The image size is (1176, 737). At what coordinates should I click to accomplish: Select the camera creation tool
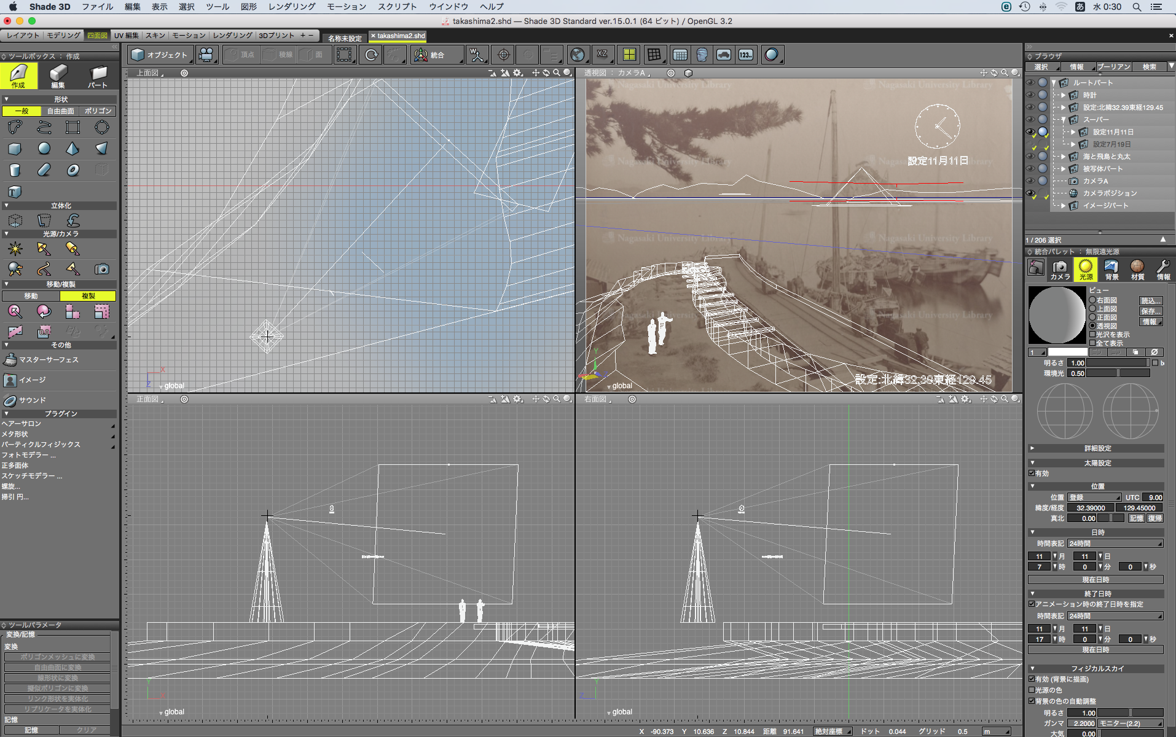(101, 269)
